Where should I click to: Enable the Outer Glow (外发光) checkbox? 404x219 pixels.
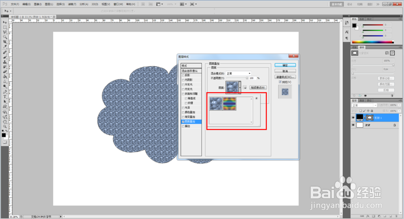pyautogui.click(x=183, y=84)
